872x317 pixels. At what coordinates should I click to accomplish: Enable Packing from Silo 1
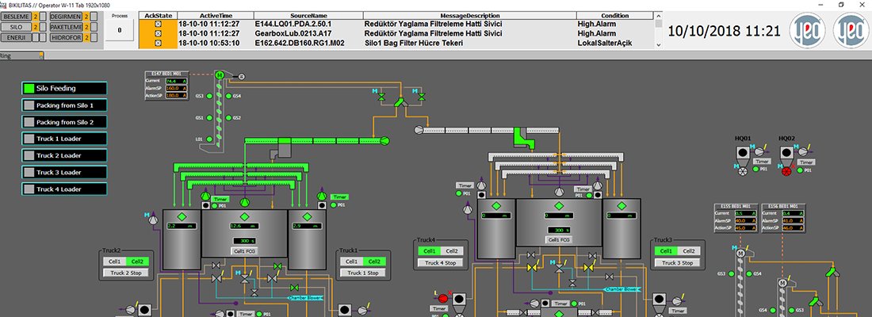29,105
